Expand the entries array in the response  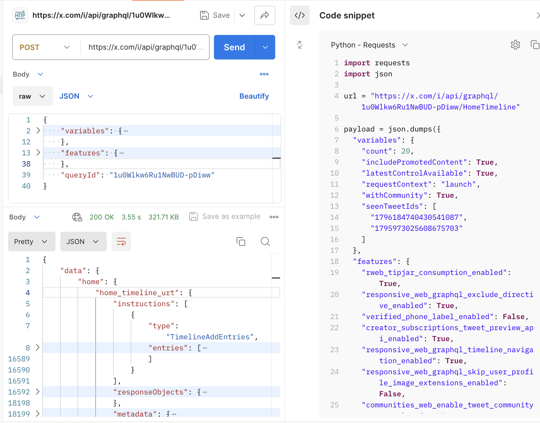pos(38,348)
